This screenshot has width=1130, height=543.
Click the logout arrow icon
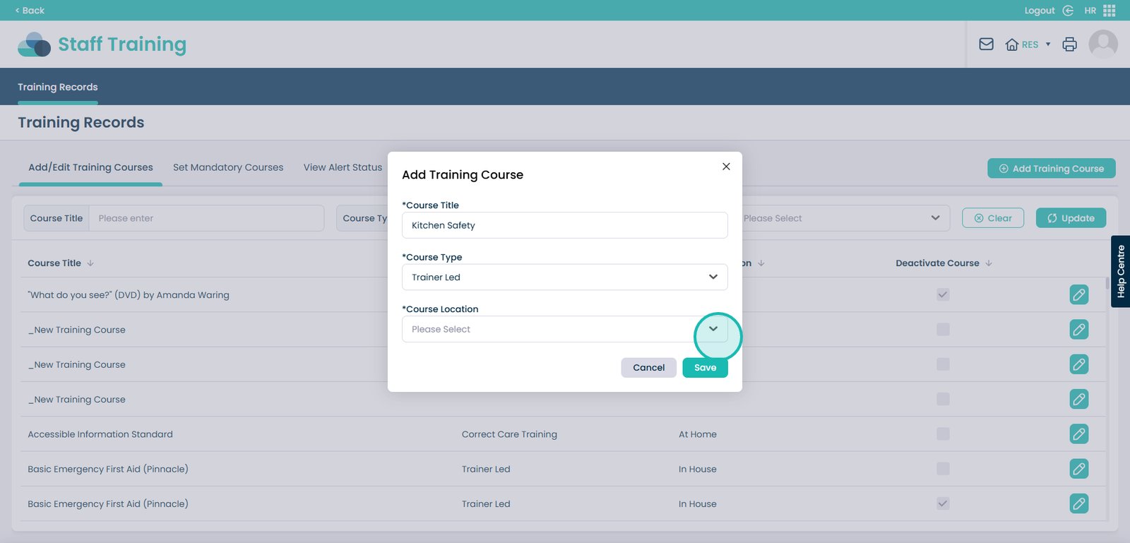[x=1068, y=11]
